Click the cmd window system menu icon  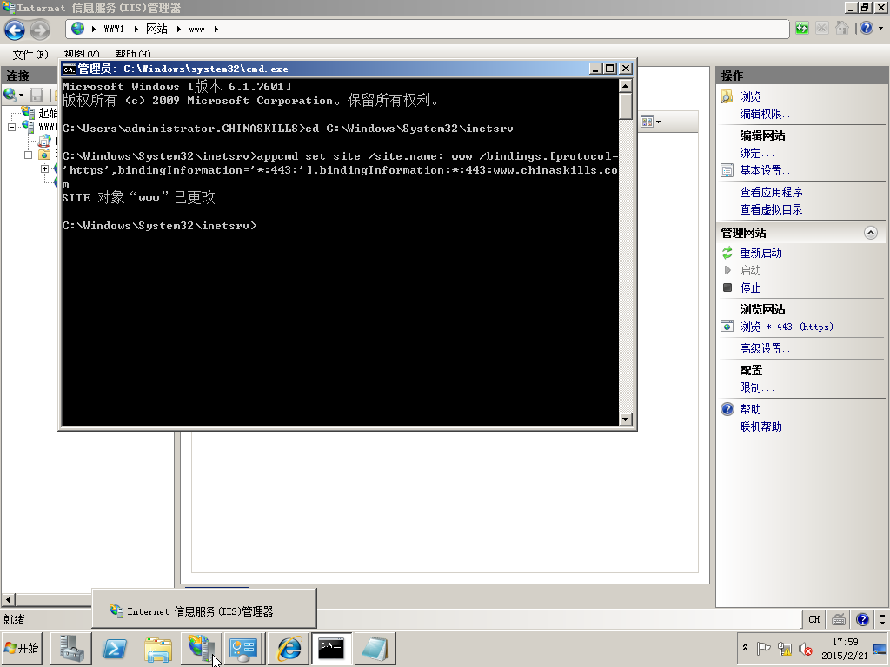[70, 69]
